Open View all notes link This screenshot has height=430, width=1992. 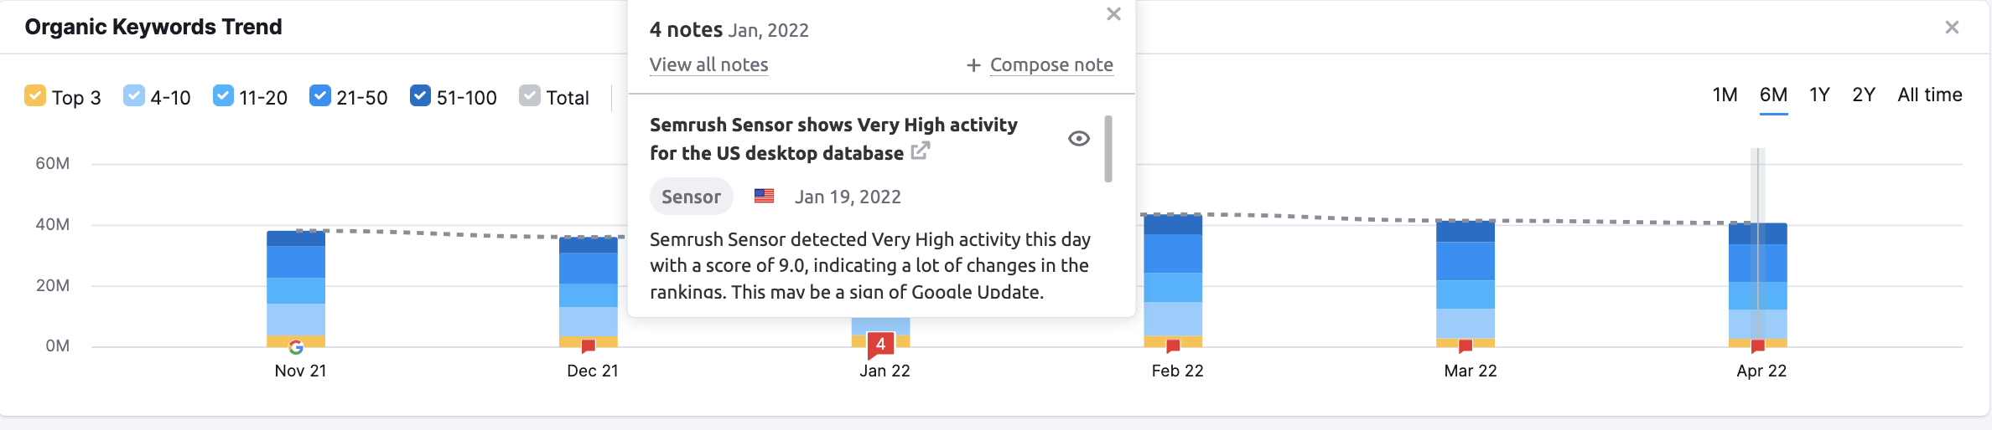coord(708,65)
